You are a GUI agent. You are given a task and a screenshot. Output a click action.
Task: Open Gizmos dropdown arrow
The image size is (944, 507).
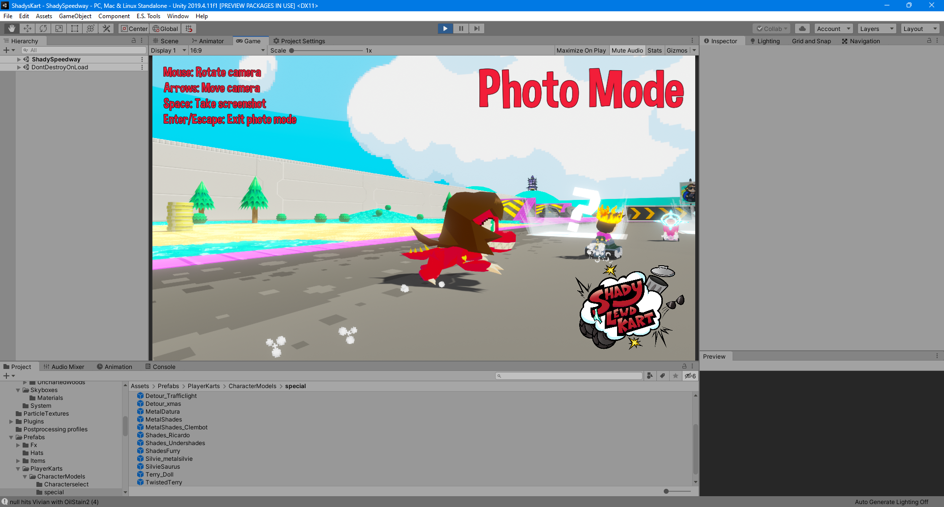coord(694,50)
